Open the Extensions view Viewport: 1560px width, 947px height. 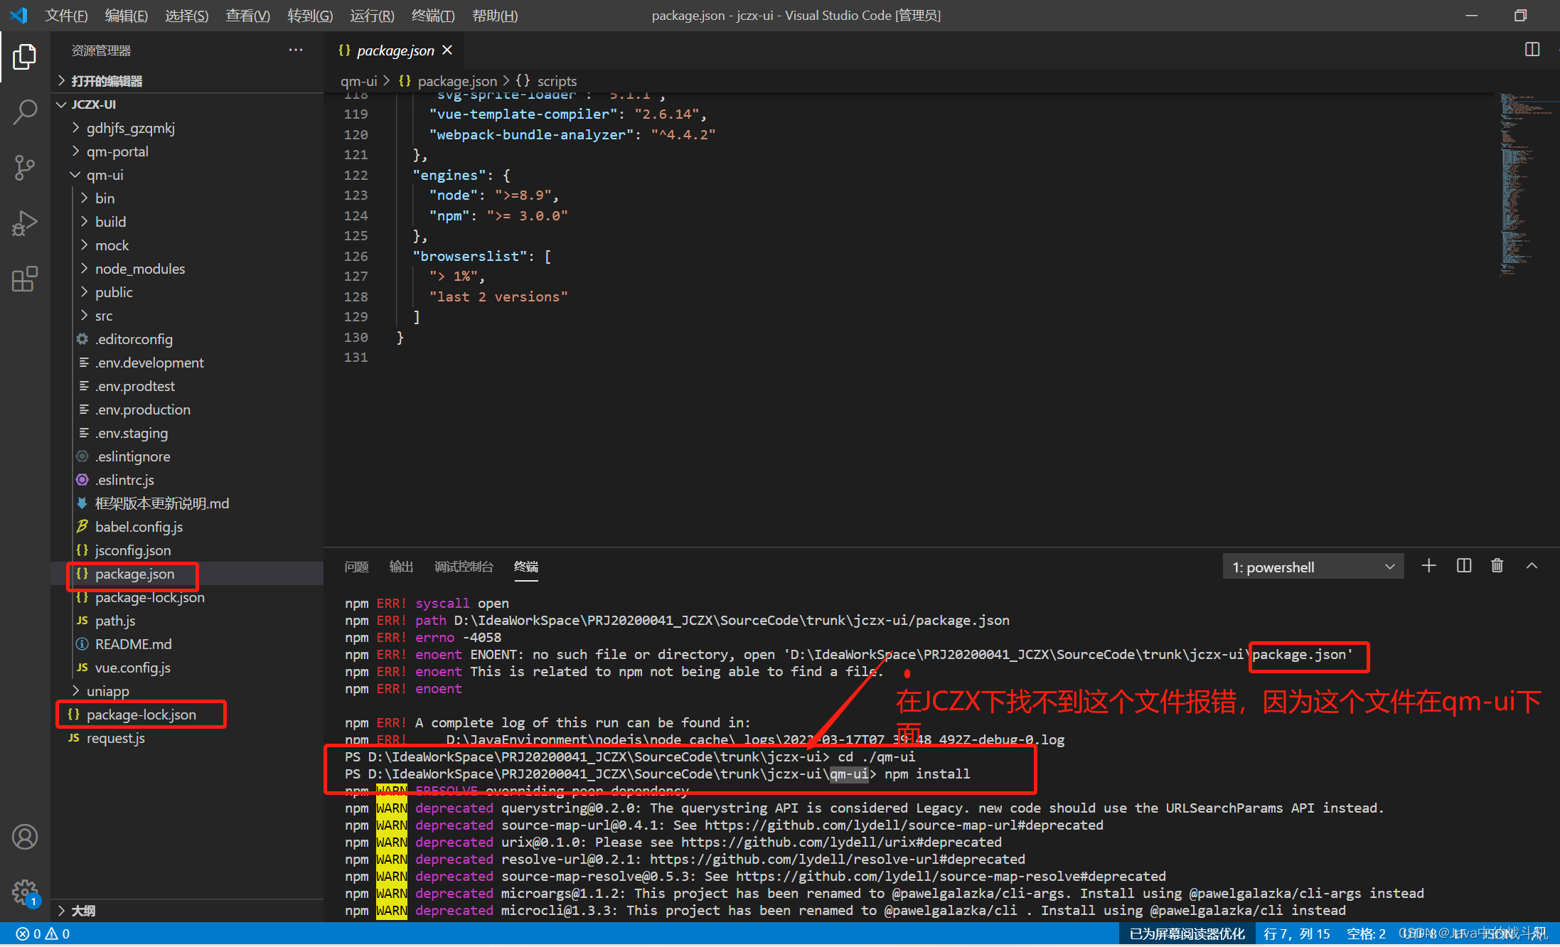click(25, 279)
